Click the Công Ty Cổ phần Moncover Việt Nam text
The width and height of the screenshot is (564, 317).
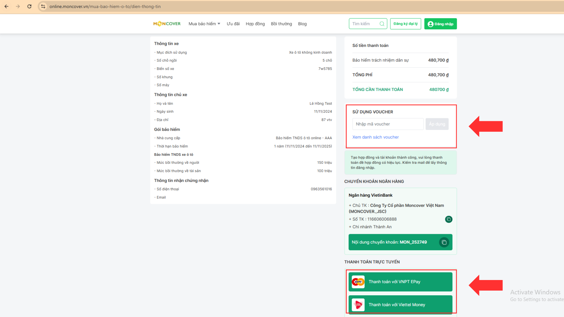407,205
